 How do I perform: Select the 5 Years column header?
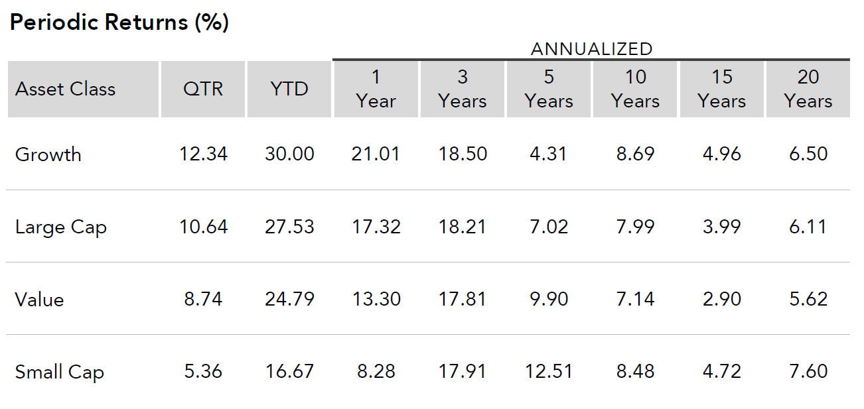tap(549, 89)
